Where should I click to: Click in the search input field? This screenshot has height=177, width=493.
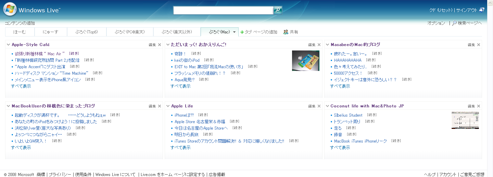click(223, 10)
